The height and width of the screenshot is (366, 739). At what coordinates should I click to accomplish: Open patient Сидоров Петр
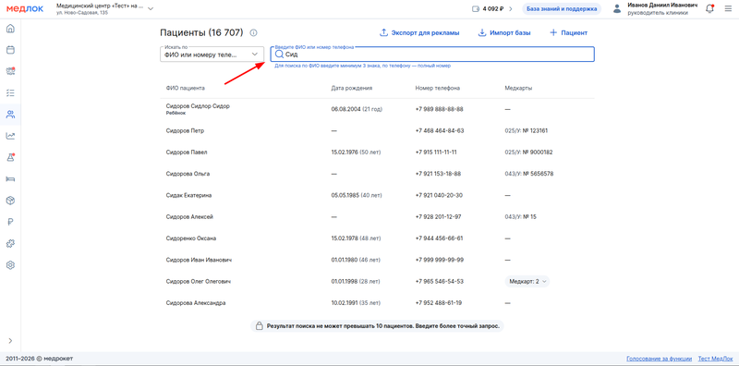pyautogui.click(x=186, y=130)
